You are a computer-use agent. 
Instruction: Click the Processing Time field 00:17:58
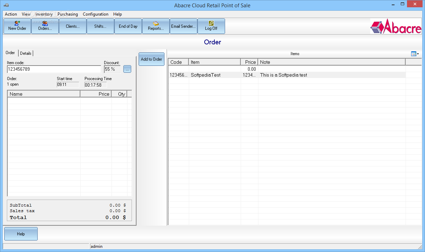pyautogui.click(x=96, y=85)
